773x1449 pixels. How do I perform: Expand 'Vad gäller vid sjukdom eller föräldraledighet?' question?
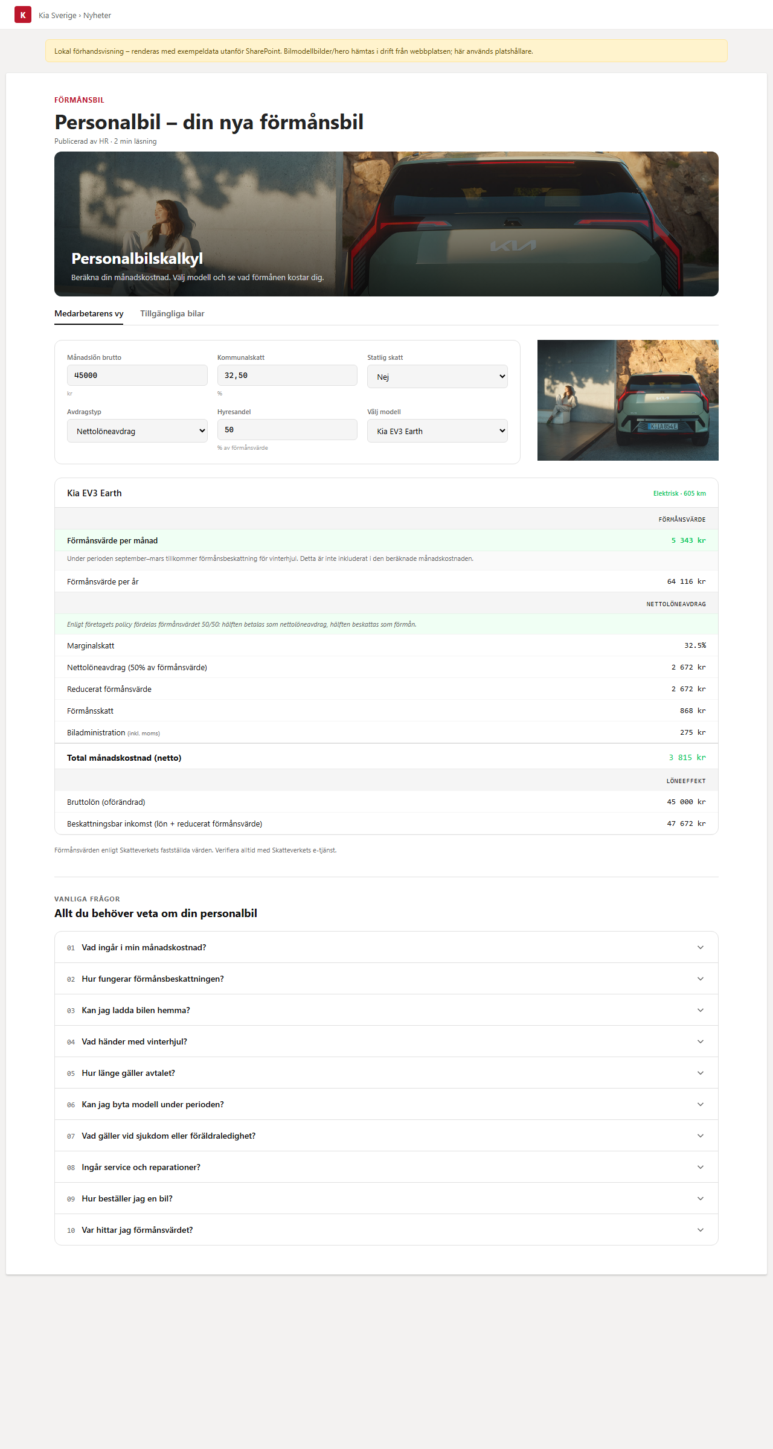click(x=386, y=1136)
